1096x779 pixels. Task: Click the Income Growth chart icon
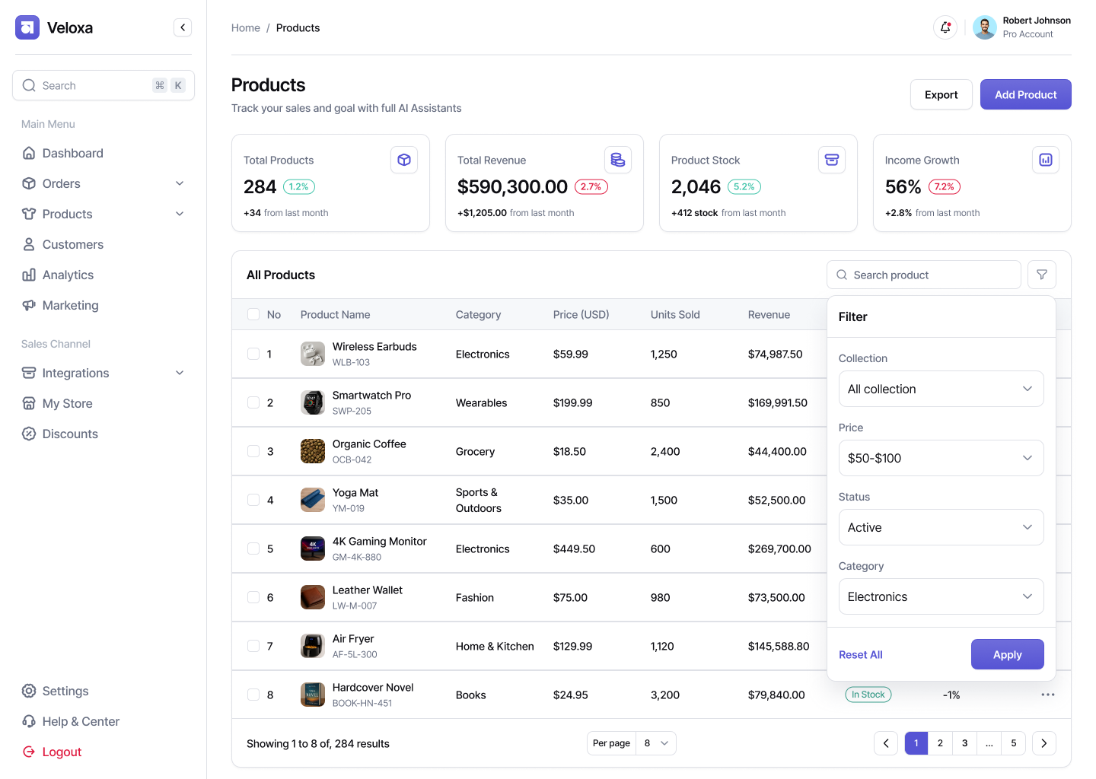[x=1045, y=160]
